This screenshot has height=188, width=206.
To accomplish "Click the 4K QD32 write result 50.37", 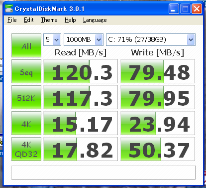I will 158,149.
